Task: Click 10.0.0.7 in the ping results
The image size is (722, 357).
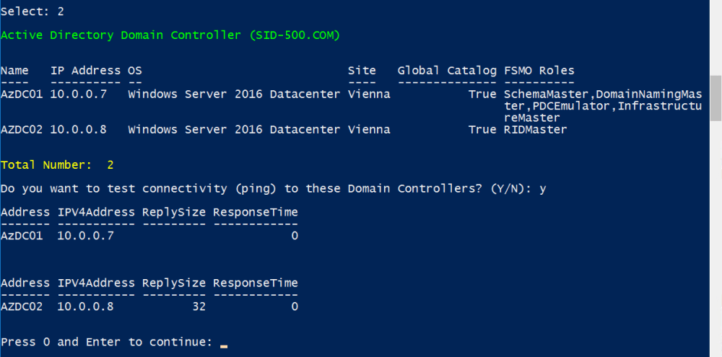Action: click(85, 236)
